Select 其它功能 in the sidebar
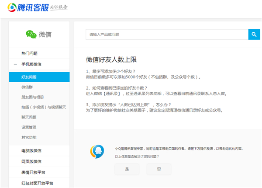262x188 pixels. (29, 137)
